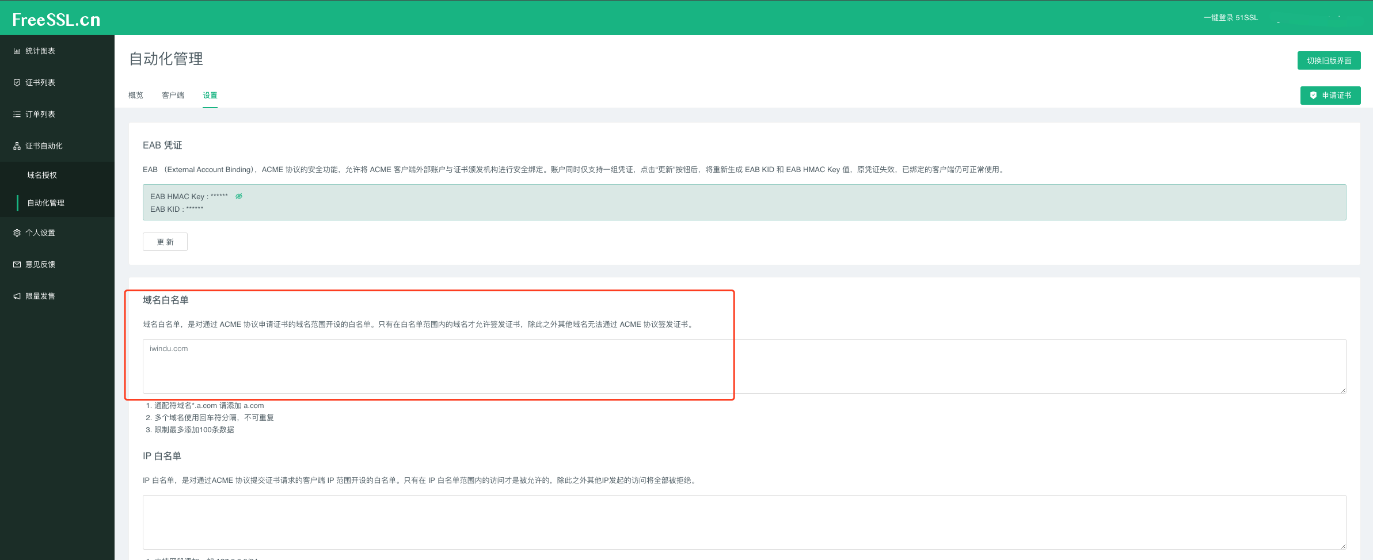Click the 证书列表 shield icon
This screenshot has height=560, width=1373.
coord(17,83)
